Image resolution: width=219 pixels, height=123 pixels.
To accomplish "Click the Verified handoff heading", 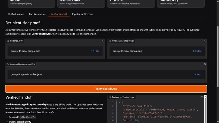I will tap(19, 97).
